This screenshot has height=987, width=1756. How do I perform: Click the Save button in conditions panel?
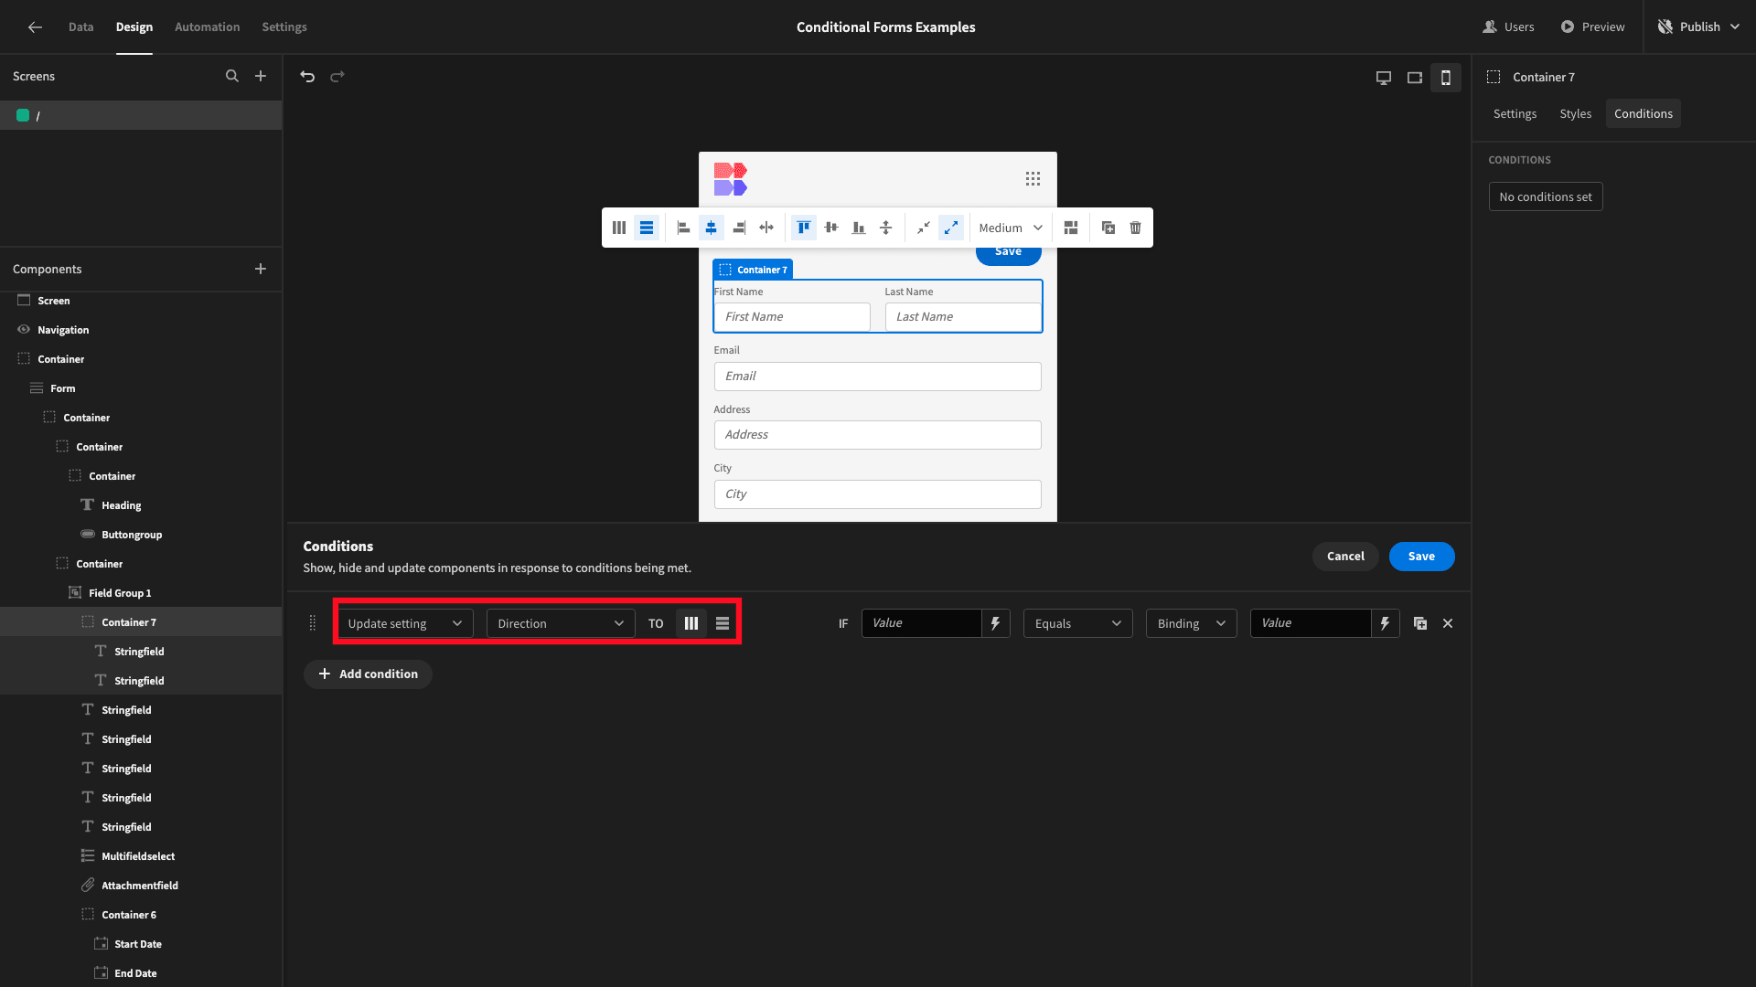(x=1422, y=556)
